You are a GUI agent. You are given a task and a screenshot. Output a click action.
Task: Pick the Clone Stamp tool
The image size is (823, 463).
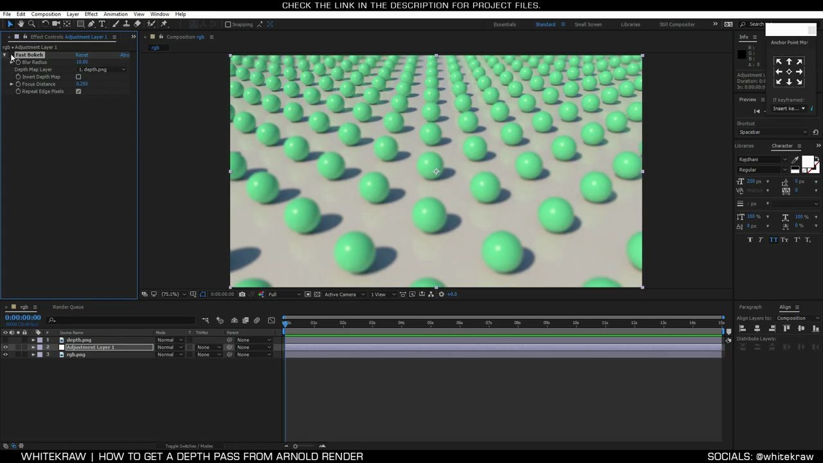pyautogui.click(x=126, y=24)
